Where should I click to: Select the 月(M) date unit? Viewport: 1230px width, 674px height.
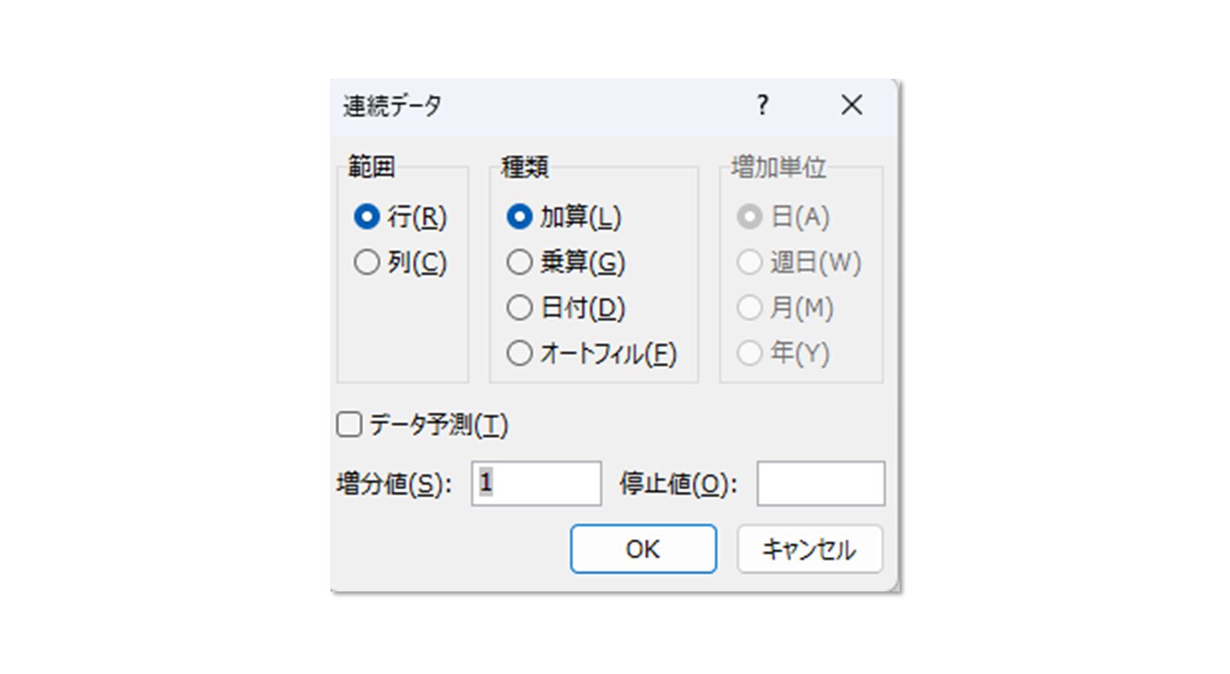[x=749, y=308]
